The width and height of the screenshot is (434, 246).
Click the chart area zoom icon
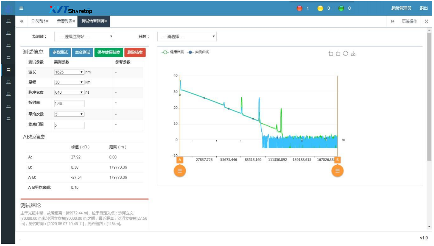click(331, 54)
